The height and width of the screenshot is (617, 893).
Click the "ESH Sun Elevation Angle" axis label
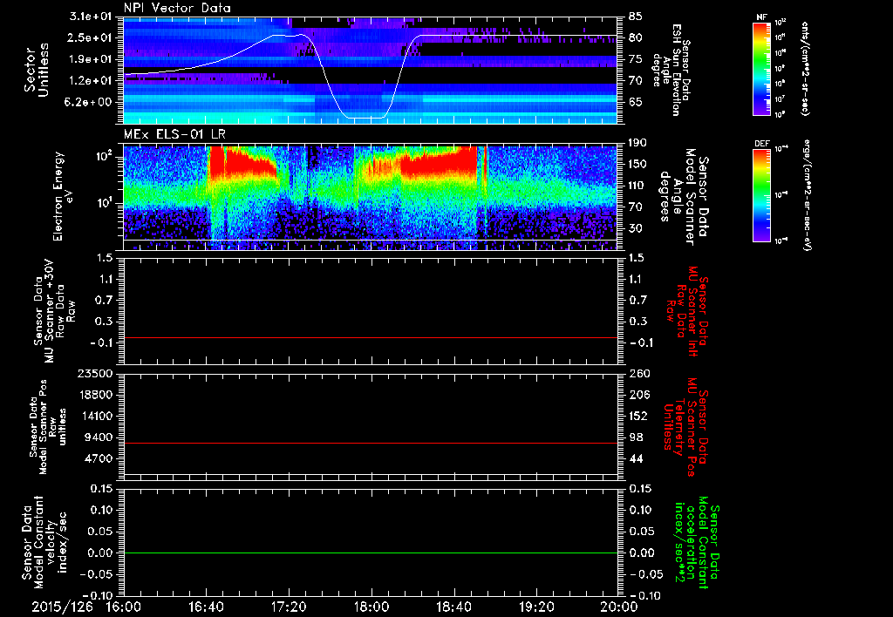click(671, 70)
